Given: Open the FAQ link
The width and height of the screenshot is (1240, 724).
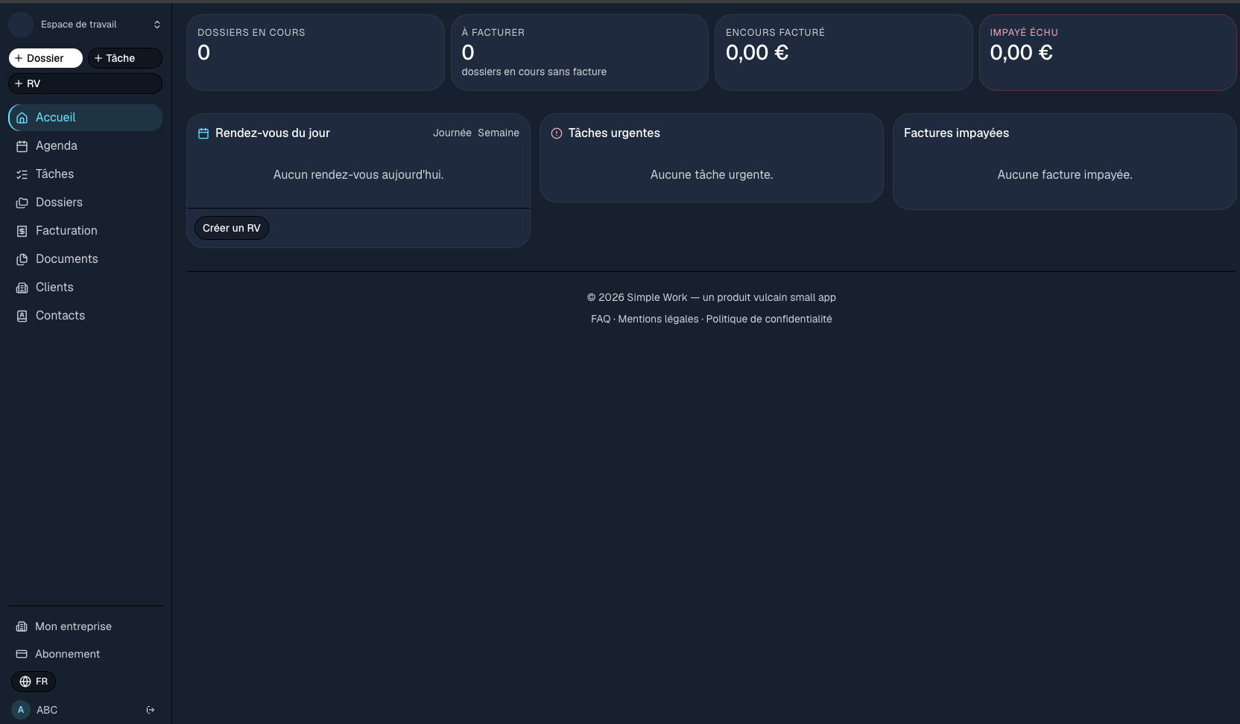Looking at the screenshot, I should [x=601, y=319].
